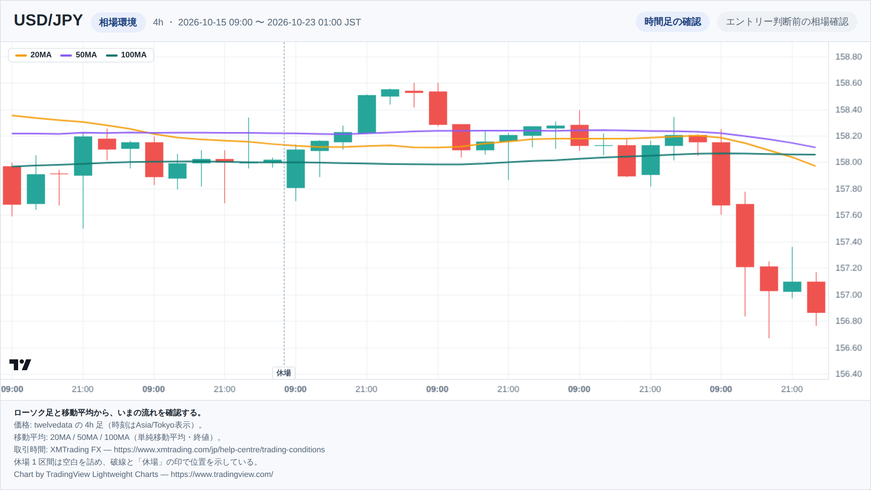Click the 20MA legend label
This screenshot has height=490, width=871.
tap(41, 55)
